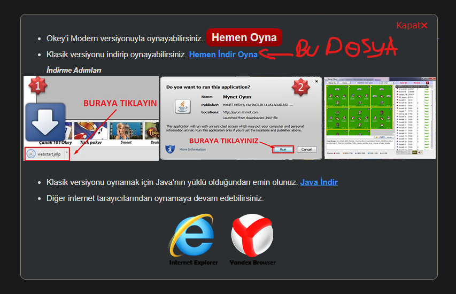Click the blue shield info icon

click(170, 149)
